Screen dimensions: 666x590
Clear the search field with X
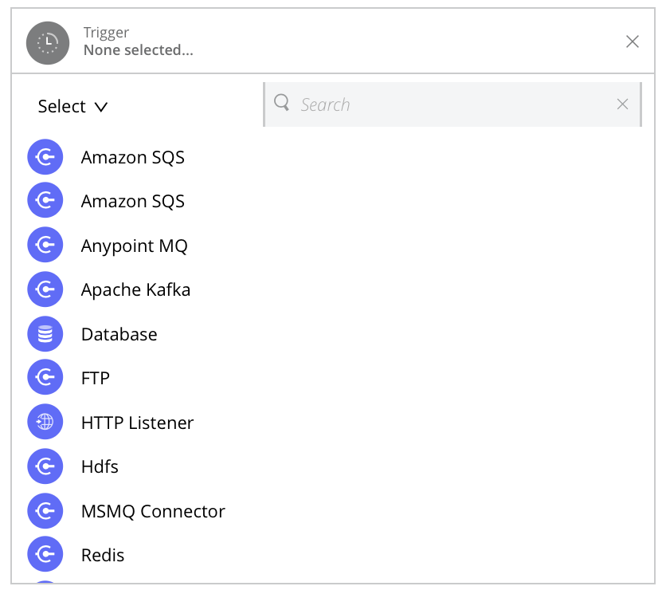tap(623, 104)
